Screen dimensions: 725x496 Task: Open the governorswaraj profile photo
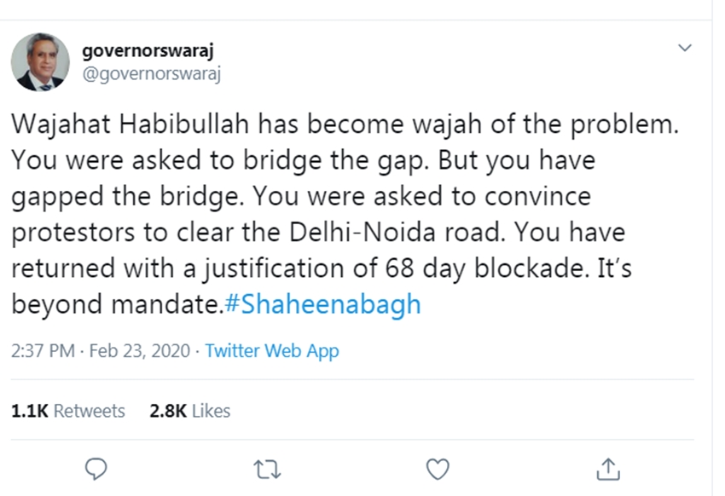click(x=39, y=62)
